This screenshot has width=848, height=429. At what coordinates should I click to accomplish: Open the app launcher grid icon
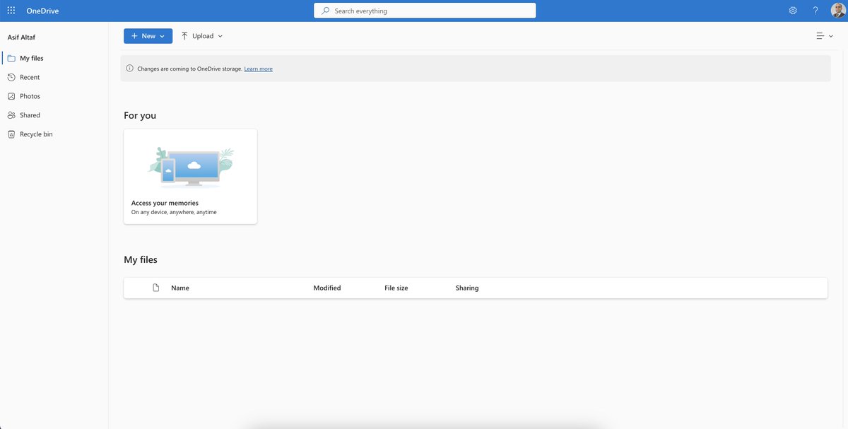tap(11, 11)
